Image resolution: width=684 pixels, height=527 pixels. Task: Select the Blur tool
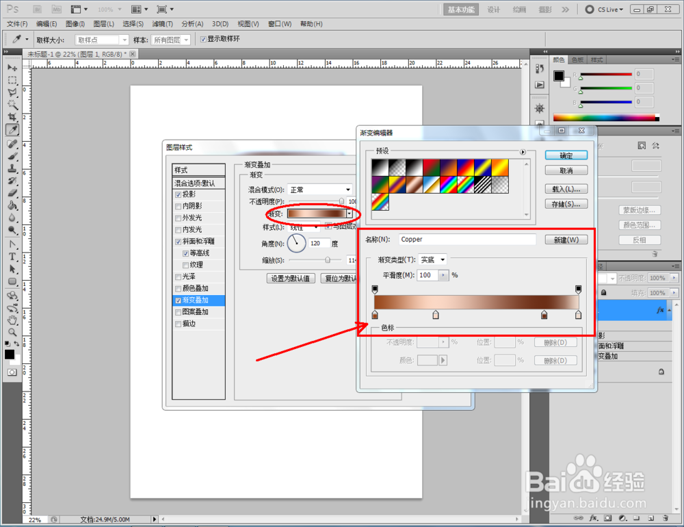12,218
